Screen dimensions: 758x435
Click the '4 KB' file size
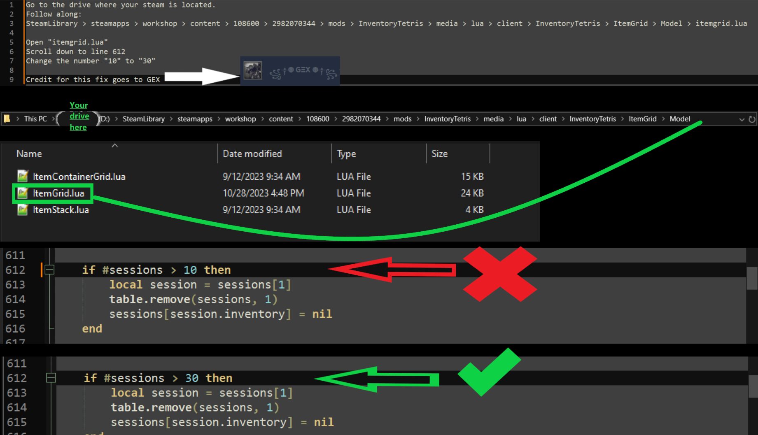click(474, 210)
